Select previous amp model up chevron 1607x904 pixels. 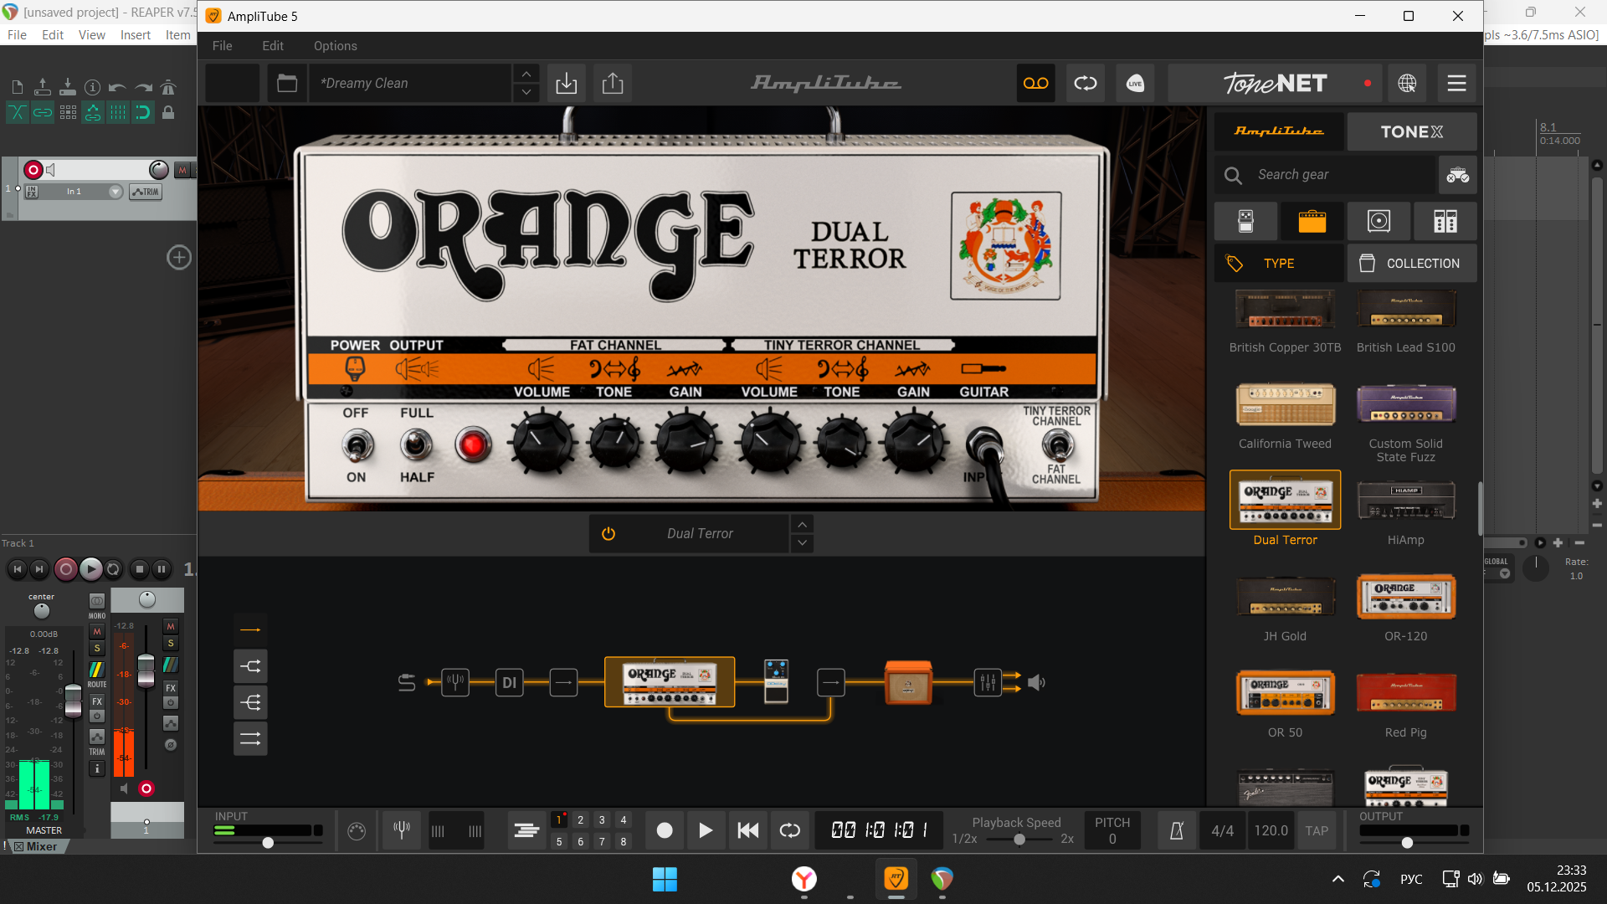(802, 525)
